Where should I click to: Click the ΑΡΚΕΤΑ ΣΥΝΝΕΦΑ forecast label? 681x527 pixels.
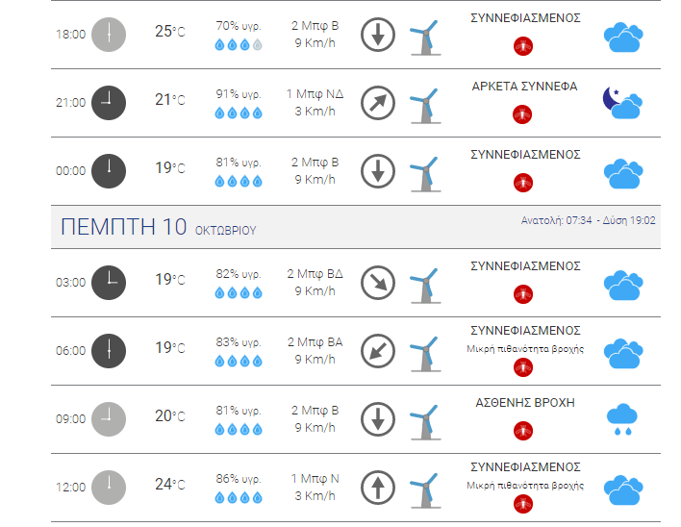click(x=524, y=87)
